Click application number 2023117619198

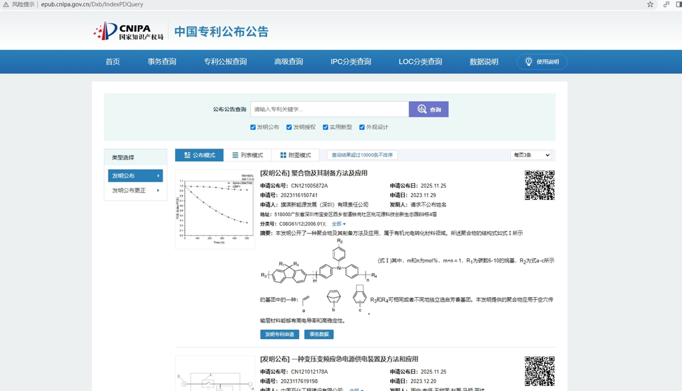click(x=299, y=382)
